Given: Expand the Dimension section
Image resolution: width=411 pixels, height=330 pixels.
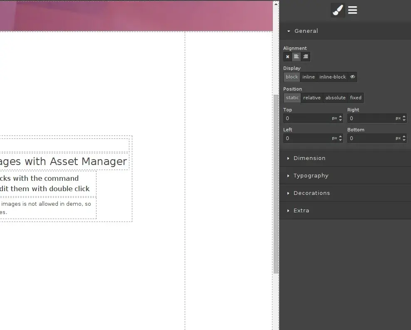Looking at the screenshot, I should (x=345, y=158).
